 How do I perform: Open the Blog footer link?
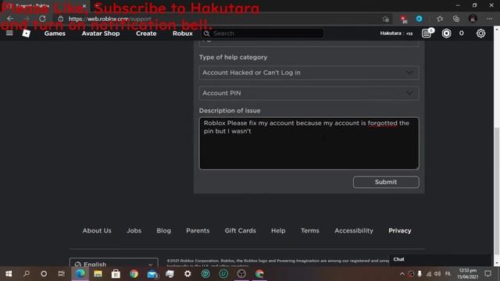163,230
